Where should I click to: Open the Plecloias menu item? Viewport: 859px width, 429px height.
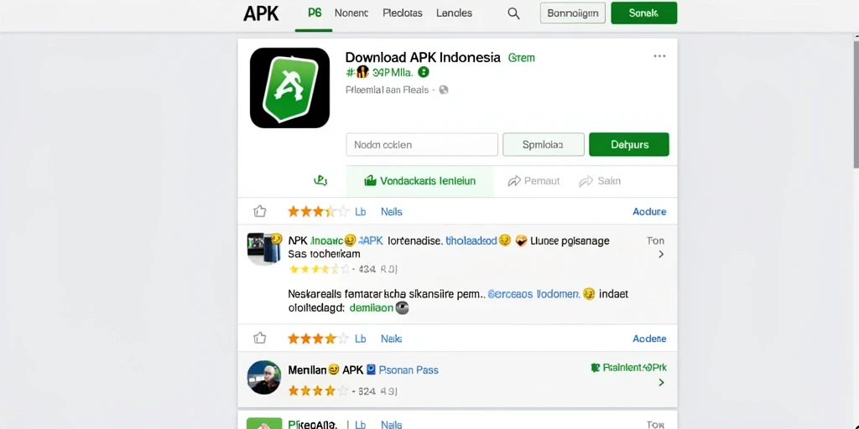point(403,13)
